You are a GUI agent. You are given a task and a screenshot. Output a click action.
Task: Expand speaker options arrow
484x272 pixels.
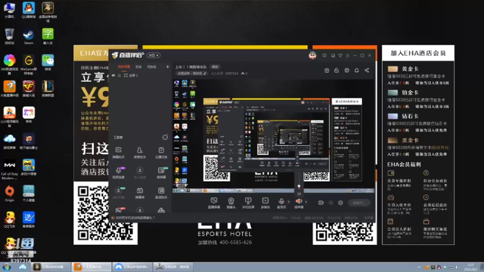(x=306, y=202)
